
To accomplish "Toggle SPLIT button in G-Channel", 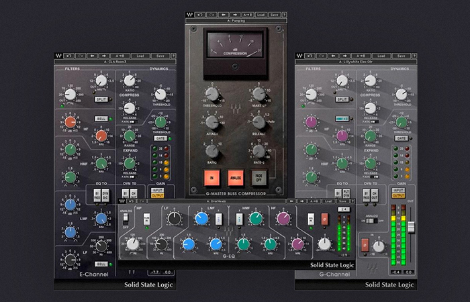I will click(x=342, y=99).
